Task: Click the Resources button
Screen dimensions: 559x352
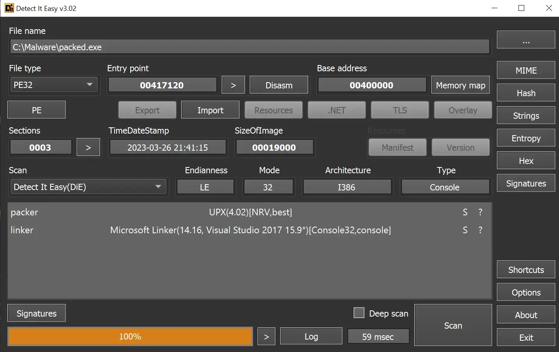Action: 273,110
